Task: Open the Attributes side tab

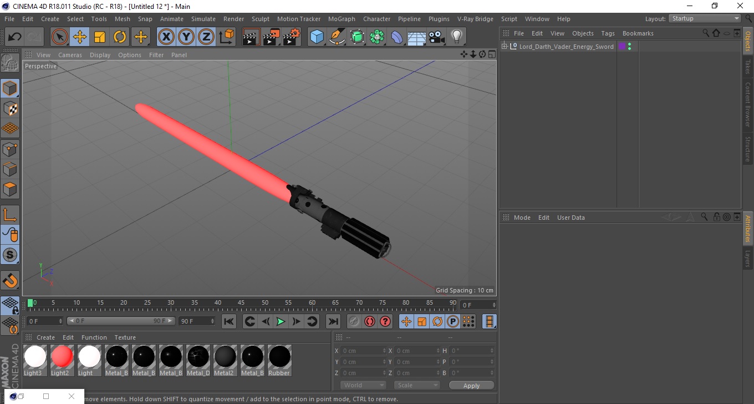Action: pyautogui.click(x=748, y=229)
